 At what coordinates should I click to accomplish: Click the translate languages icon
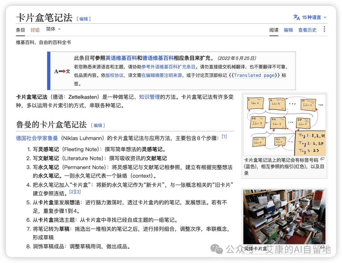[296, 17]
